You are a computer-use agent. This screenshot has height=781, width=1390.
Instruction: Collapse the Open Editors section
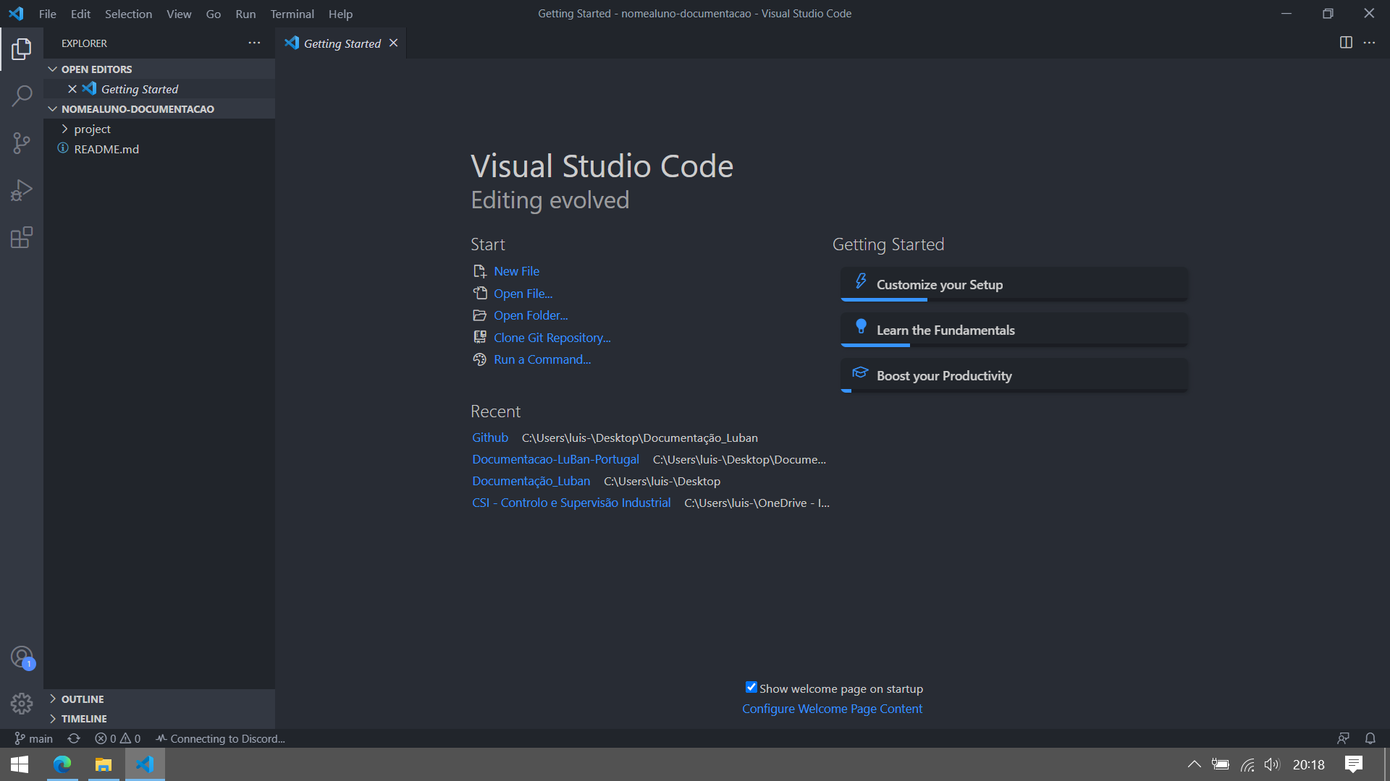click(x=159, y=69)
